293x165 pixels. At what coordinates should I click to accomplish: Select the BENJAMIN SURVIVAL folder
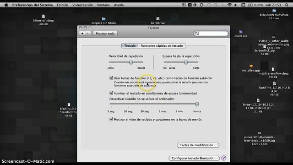pos(274,14)
